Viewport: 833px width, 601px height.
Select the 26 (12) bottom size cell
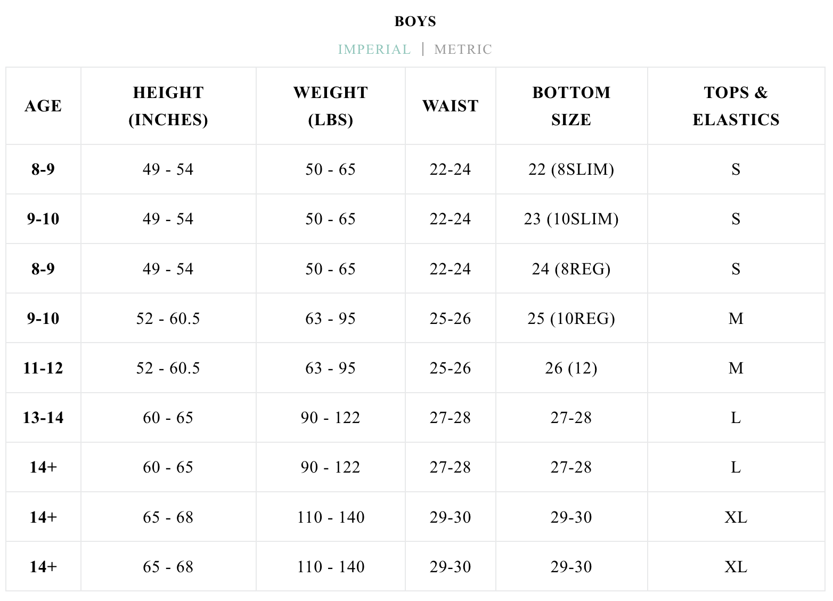[x=571, y=368]
